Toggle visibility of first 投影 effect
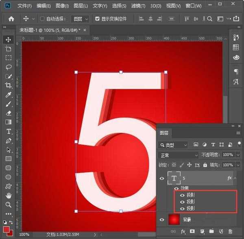 coord(182,195)
